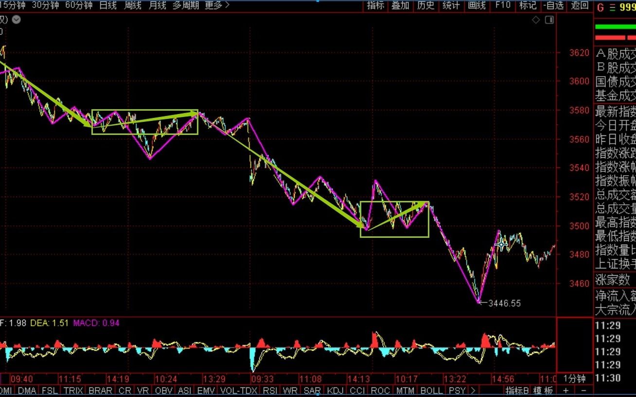Select the ROC indicator tab
Screen dimensions: 636x397
click(x=380, y=390)
